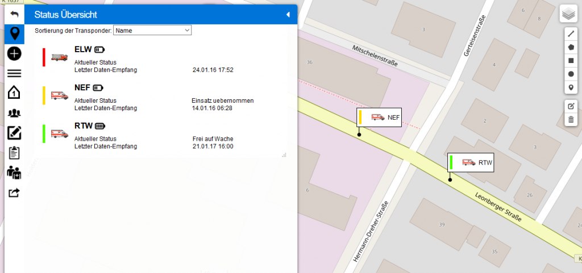The width and height of the screenshot is (582, 273).
Task: Select the place marker tool
Action: tap(571, 87)
